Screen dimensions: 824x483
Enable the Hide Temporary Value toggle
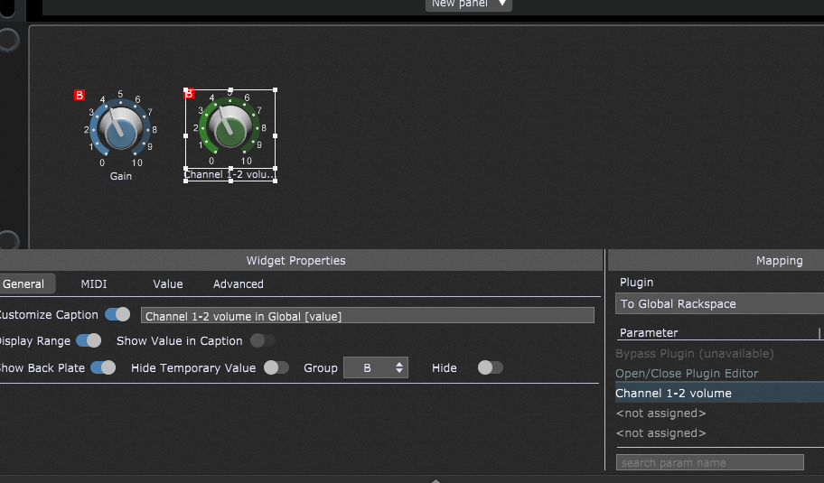point(276,367)
